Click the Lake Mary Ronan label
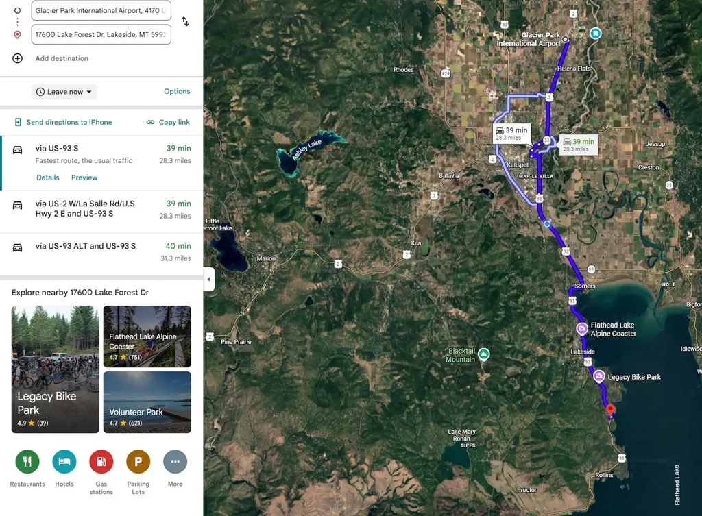 (x=461, y=435)
